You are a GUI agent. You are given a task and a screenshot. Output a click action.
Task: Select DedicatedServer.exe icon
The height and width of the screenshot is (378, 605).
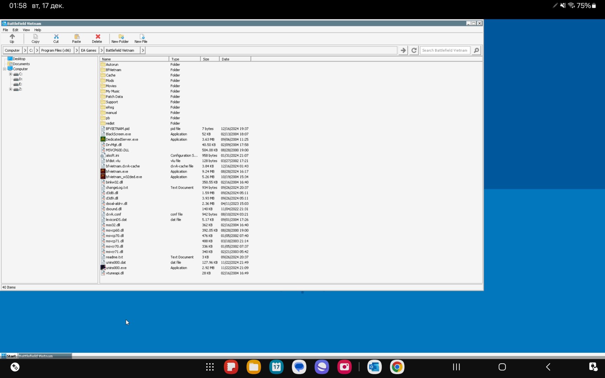tap(103, 139)
